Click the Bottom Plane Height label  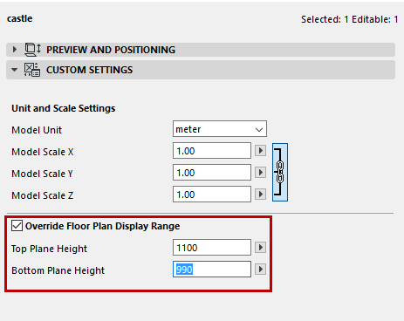58,270
